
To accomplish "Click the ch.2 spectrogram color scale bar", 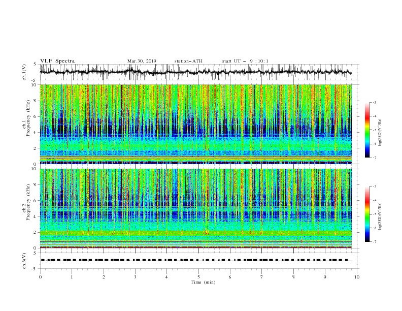I will point(367,214).
